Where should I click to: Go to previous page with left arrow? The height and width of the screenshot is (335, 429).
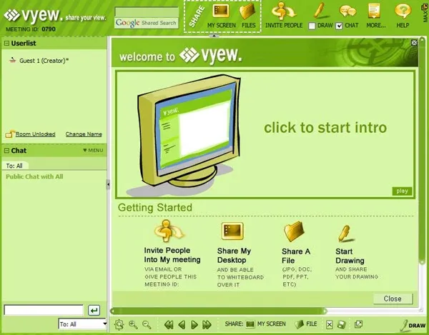click(182, 324)
